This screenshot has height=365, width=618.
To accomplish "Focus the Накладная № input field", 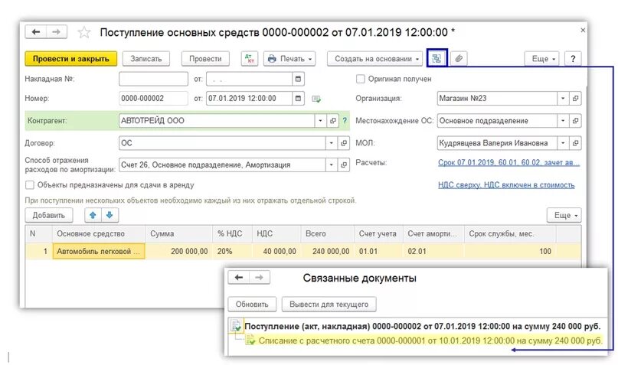I will pos(153,79).
